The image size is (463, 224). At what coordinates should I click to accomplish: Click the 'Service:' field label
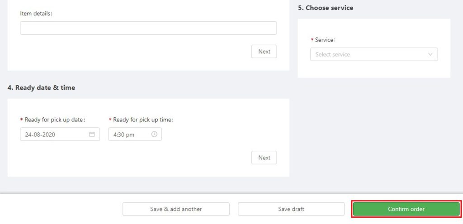[x=326, y=40]
